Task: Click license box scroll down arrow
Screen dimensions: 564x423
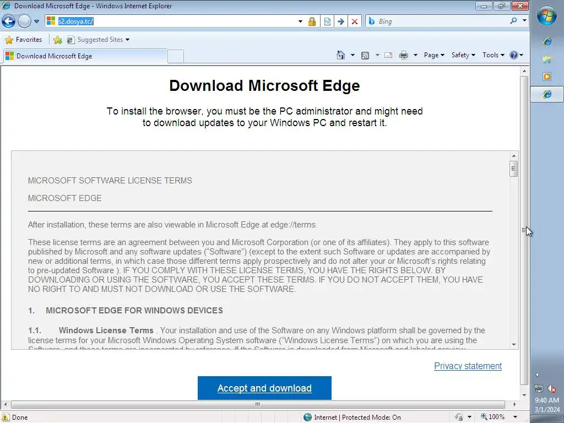Action: (x=514, y=345)
